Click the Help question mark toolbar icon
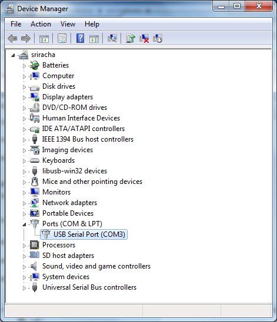 pyautogui.click(x=80, y=38)
